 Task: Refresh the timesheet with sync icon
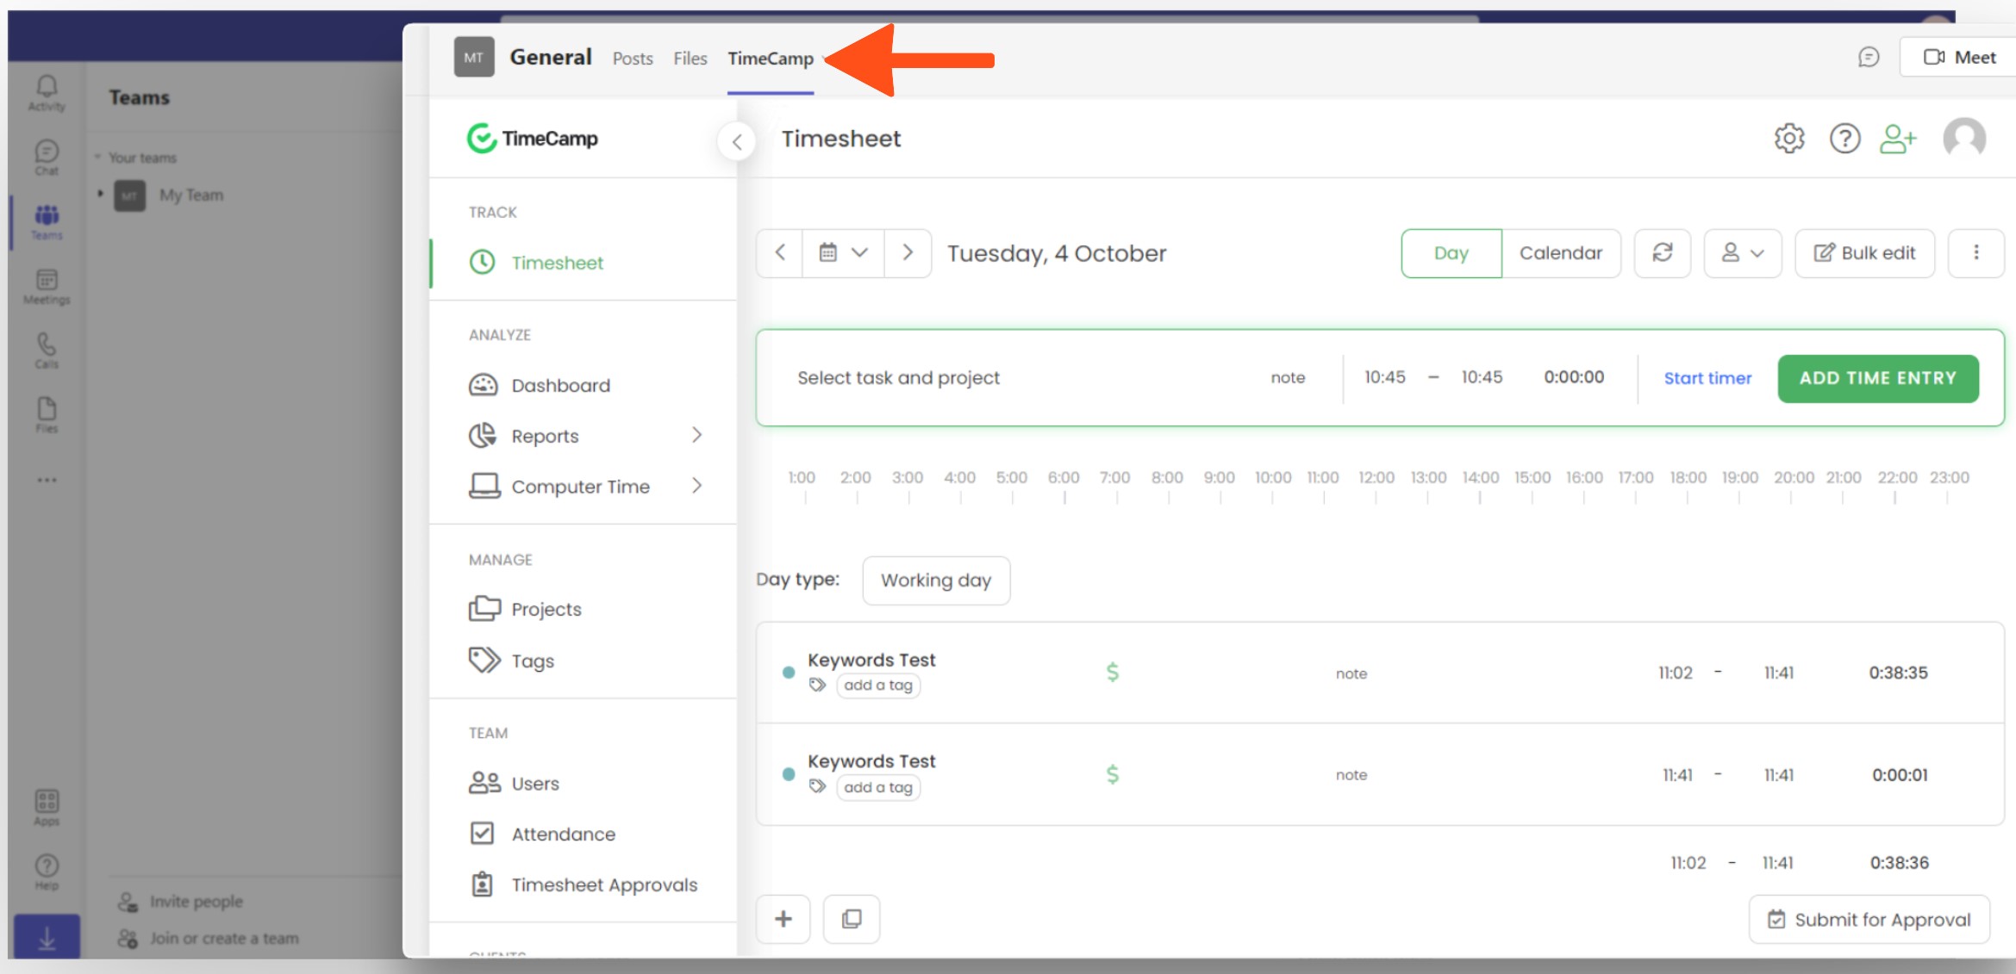point(1662,253)
